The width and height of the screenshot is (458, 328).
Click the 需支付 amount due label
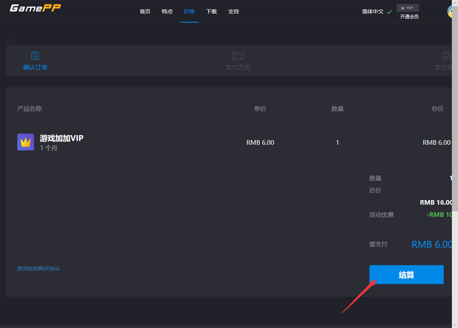pyautogui.click(x=378, y=244)
